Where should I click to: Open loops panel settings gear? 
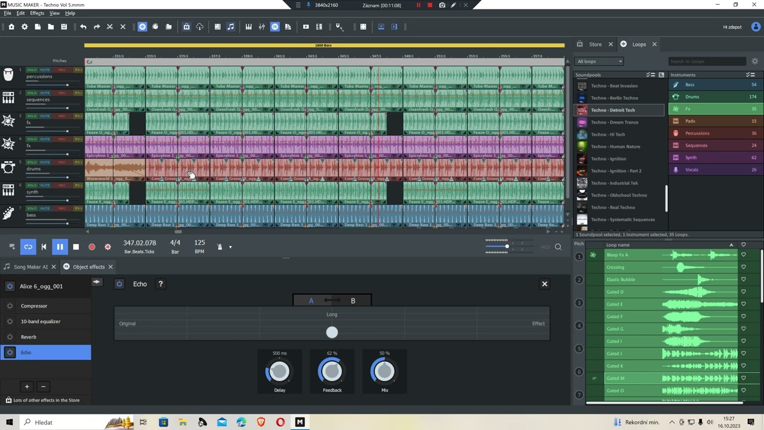click(754, 61)
